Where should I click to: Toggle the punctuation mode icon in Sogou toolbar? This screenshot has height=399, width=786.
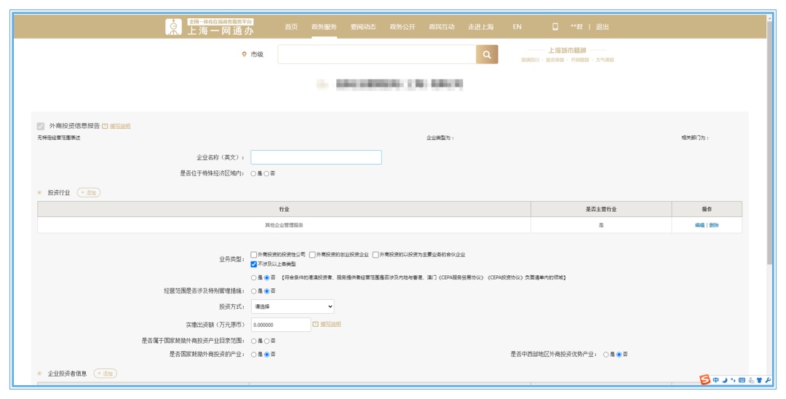733,380
